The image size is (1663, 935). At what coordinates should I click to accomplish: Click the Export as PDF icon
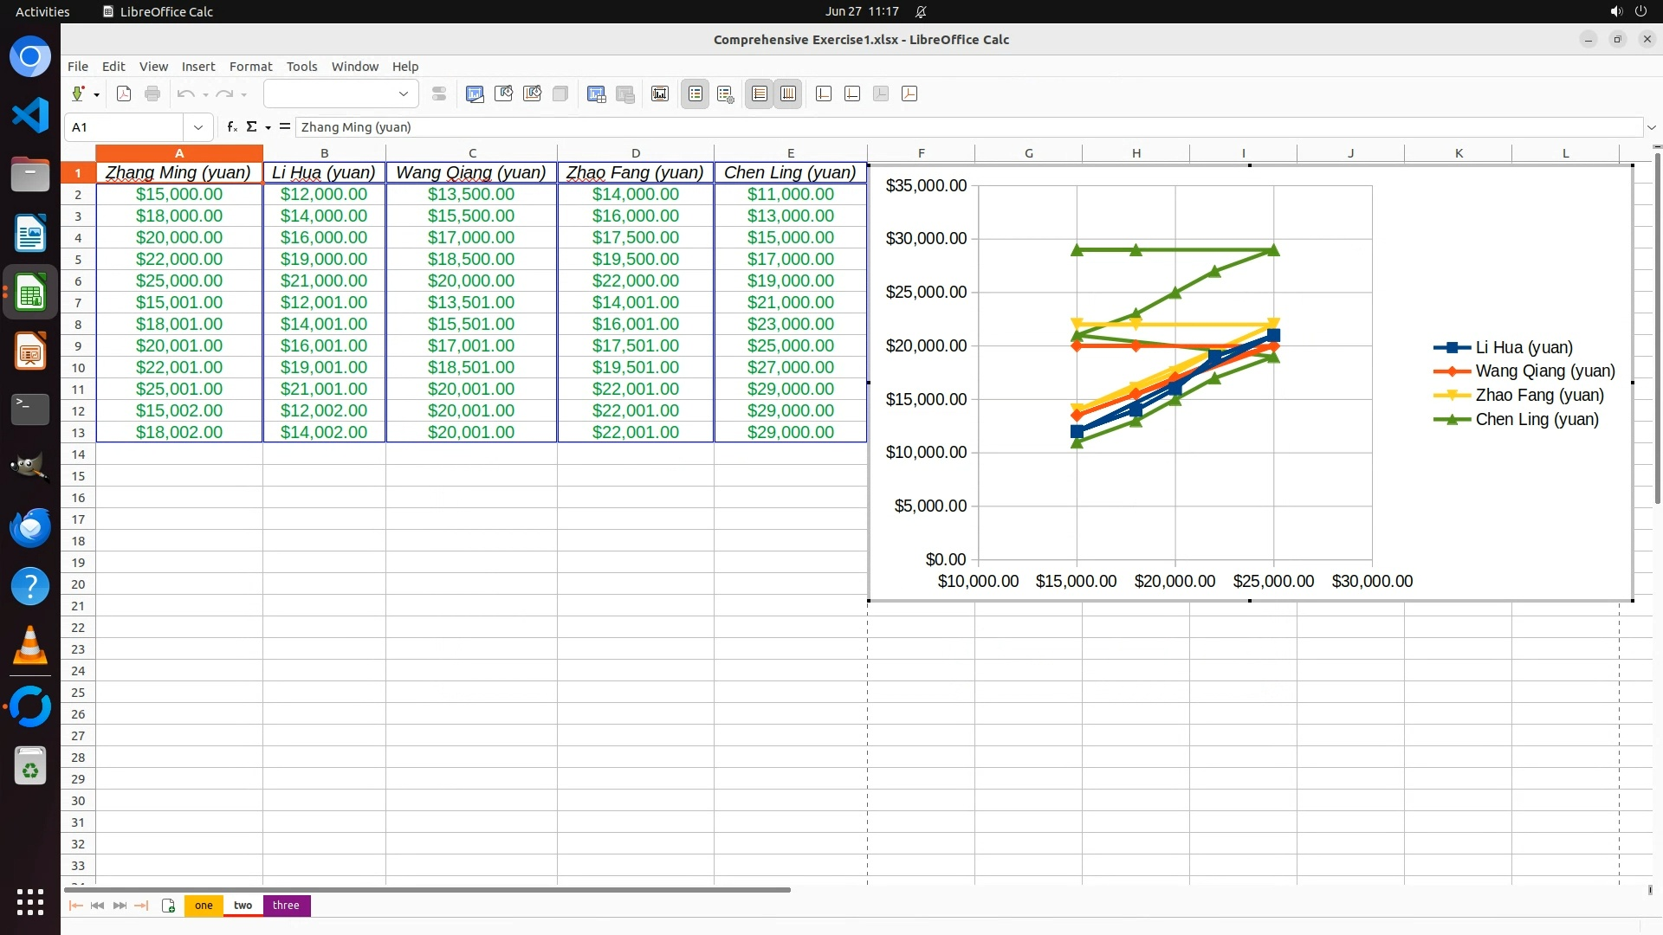(124, 93)
